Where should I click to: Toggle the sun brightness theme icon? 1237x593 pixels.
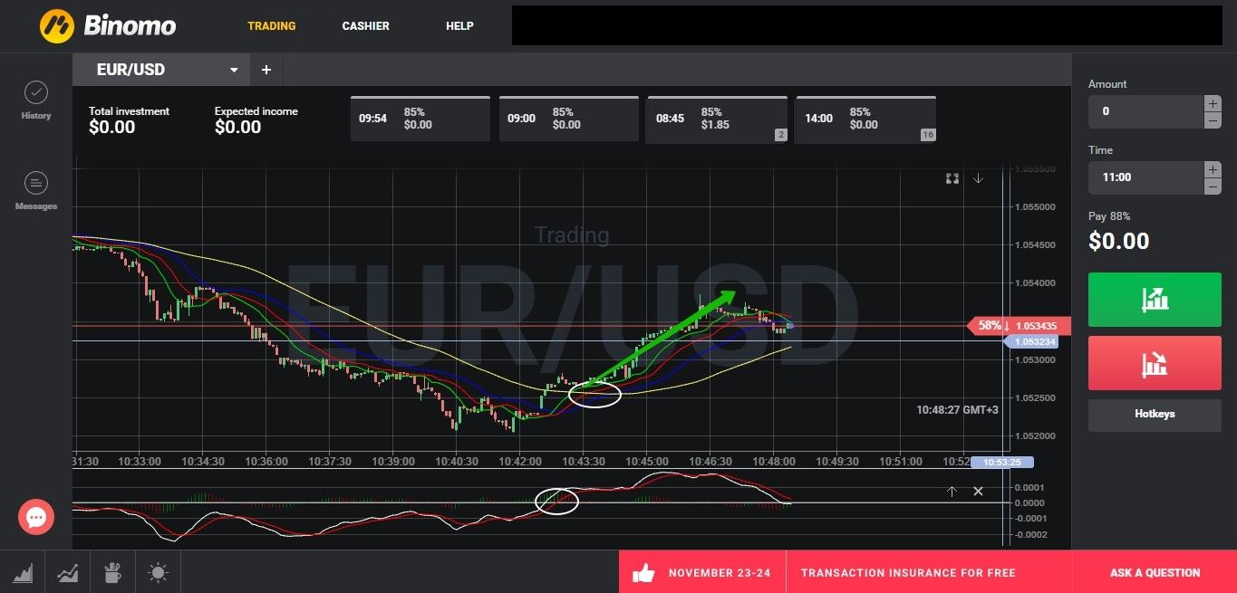click(158, 572)
